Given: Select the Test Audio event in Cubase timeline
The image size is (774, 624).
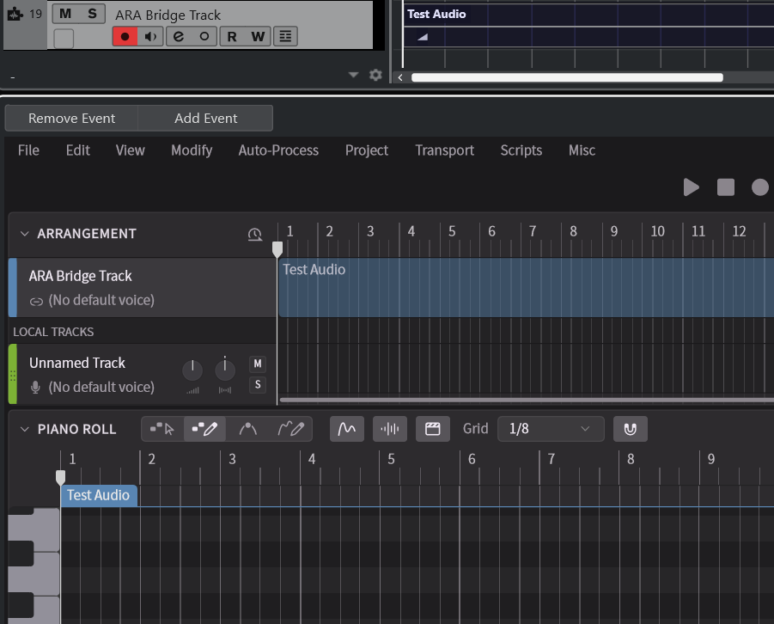Looking at the screenshot, I should coord(588,26).
